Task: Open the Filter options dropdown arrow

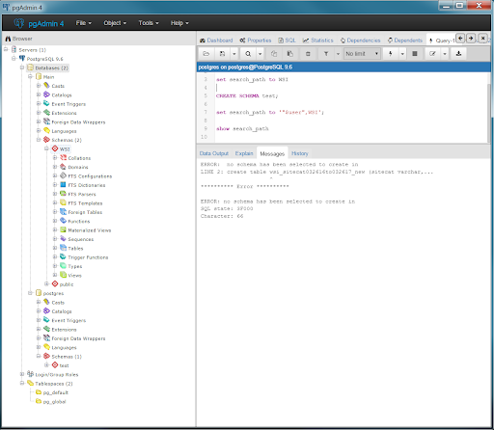Action: tap(338, 54)
